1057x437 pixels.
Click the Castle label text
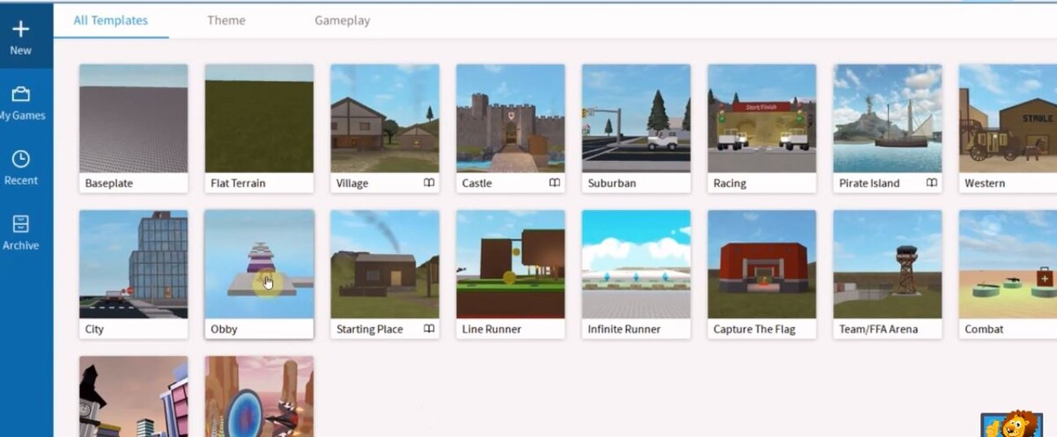click(x=477, y=184)
